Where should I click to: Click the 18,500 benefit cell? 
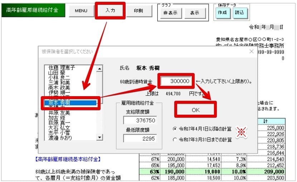point(203,178)
